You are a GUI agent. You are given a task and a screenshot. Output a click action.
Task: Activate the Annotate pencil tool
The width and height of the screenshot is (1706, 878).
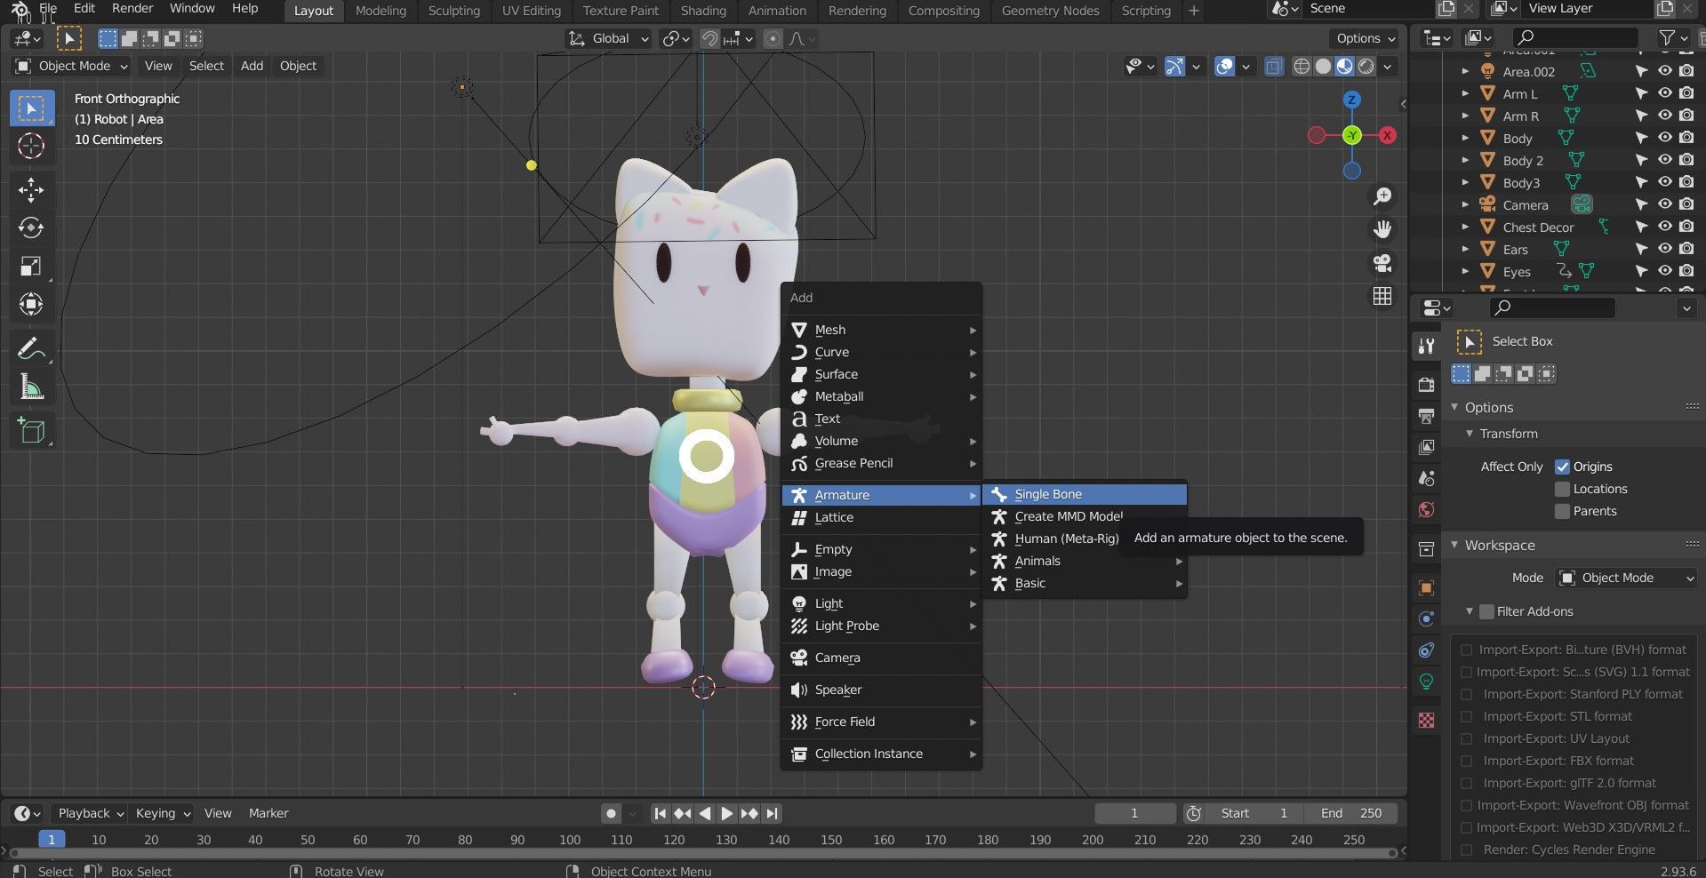(x=31, y=349)
